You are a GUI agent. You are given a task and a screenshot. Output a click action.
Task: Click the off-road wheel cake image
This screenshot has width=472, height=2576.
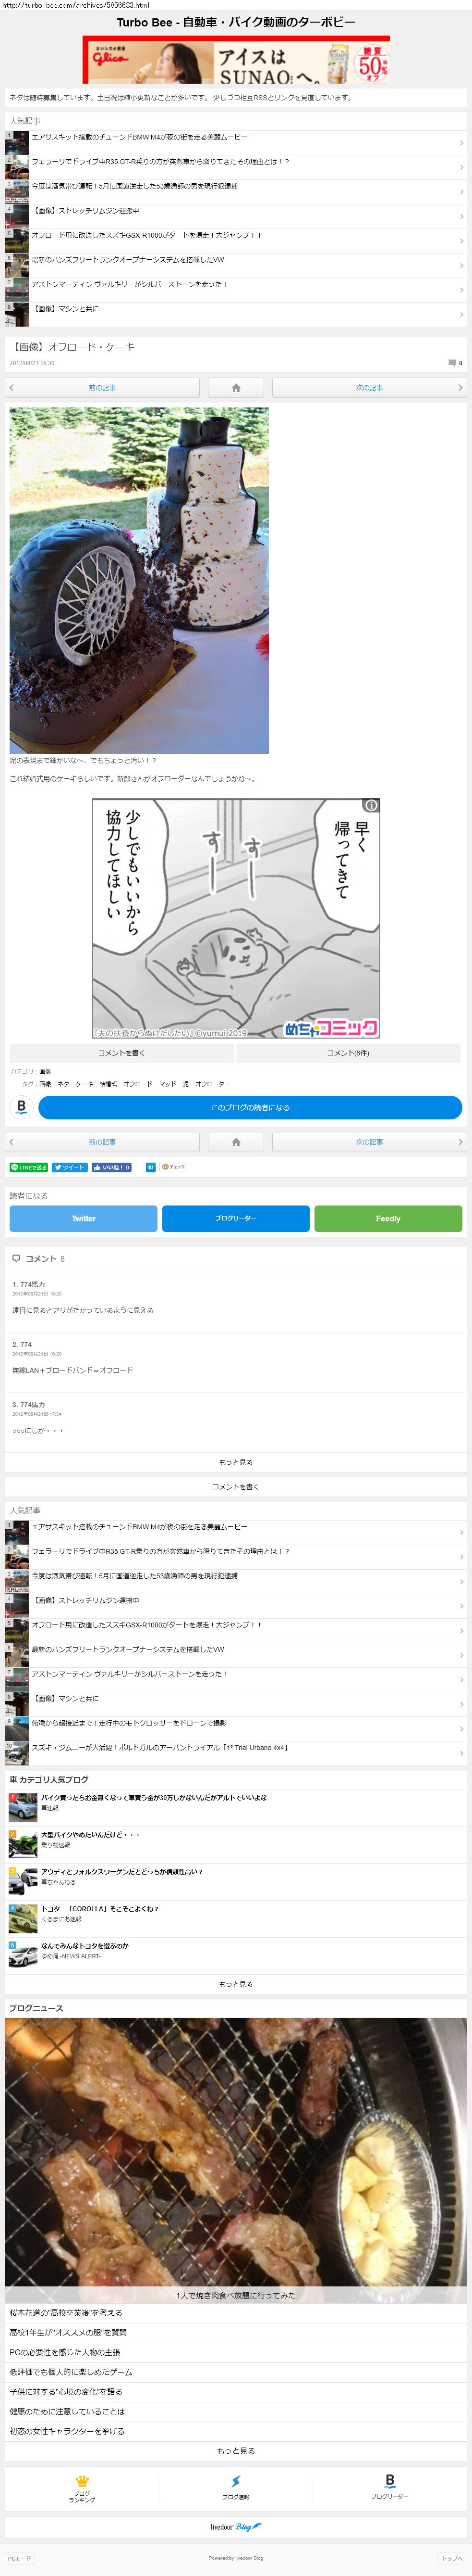[139, 580]
